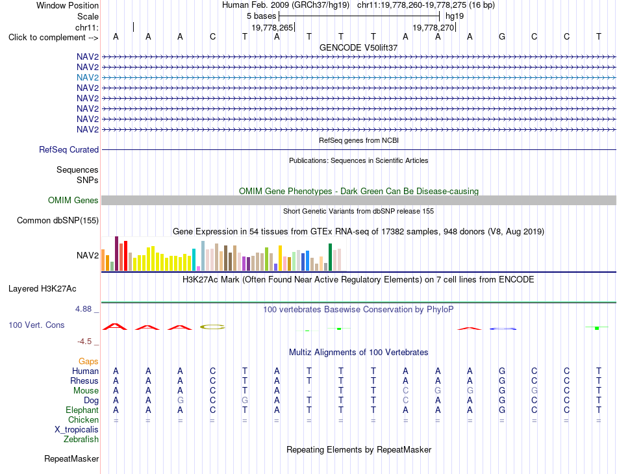Click the chr11:19,778,260-19,778,275 position text
The height and width of the screenshot is (474, 617).
pyautogui.click(x=412, y=5)
